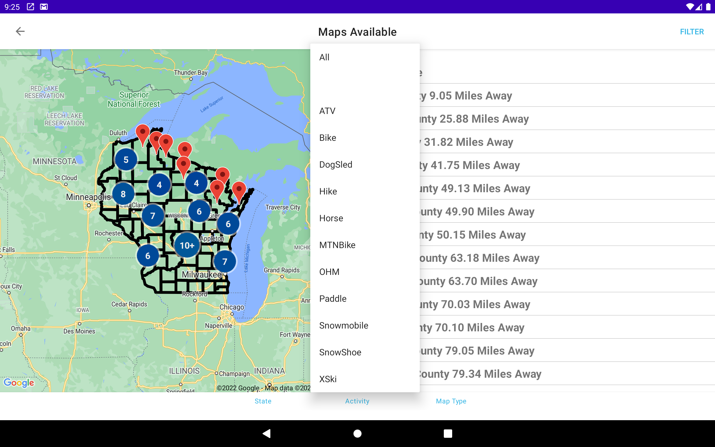The width and height of the screenshot is (715, 447).
Task: Tap the back arrow icon
Action: [20, 31]
